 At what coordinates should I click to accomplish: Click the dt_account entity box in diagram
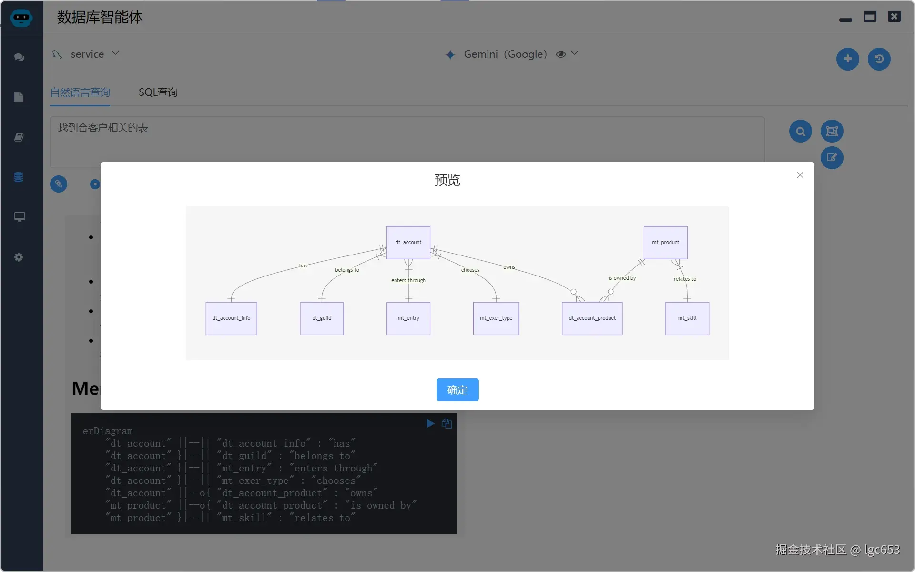click(408, 242)
